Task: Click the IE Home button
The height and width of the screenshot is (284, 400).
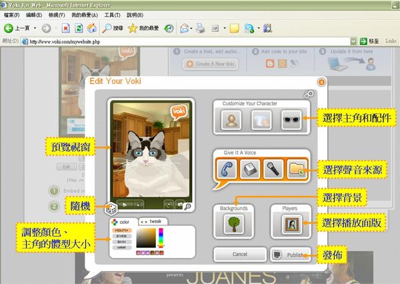Action: click(x=92, y=28)
